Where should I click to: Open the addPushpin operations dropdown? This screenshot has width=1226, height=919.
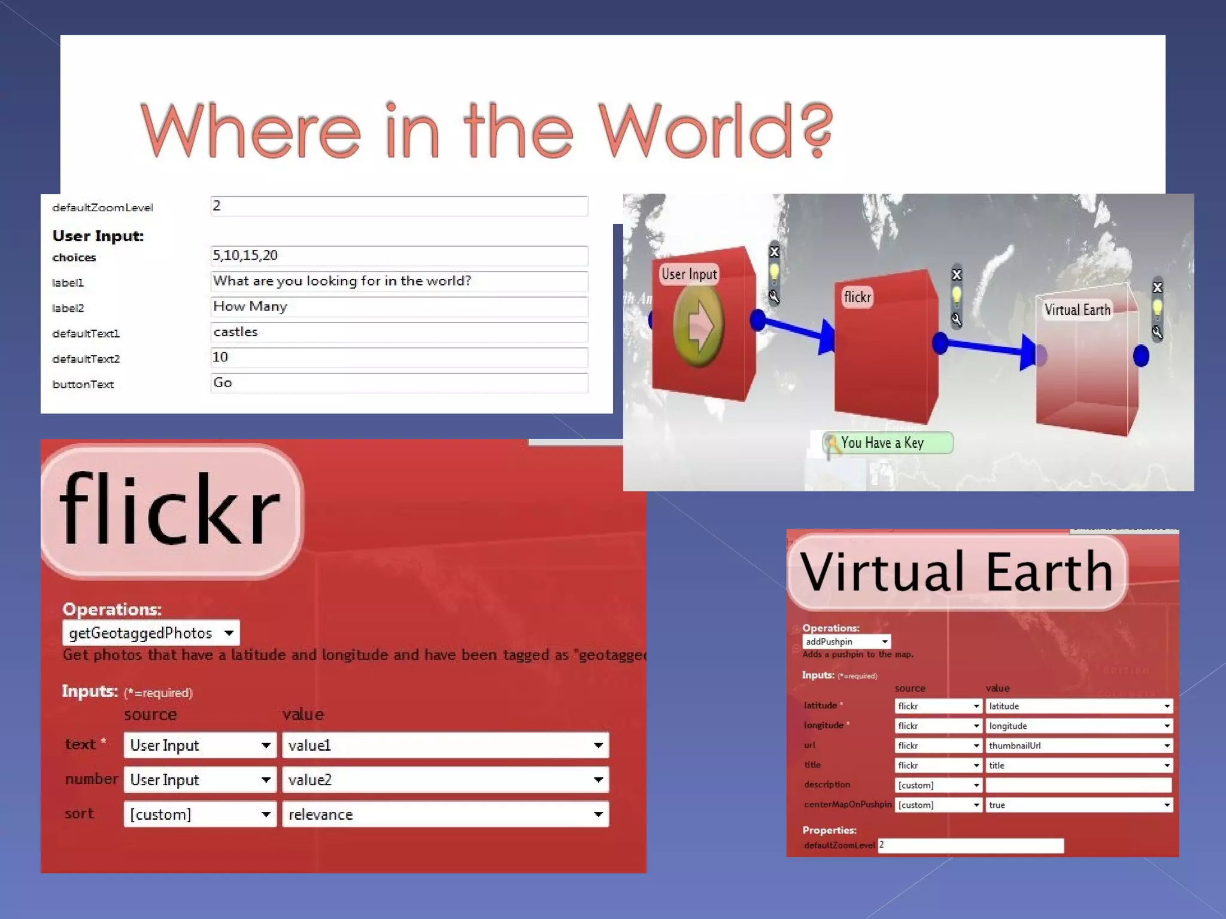[x=846, y=641]
